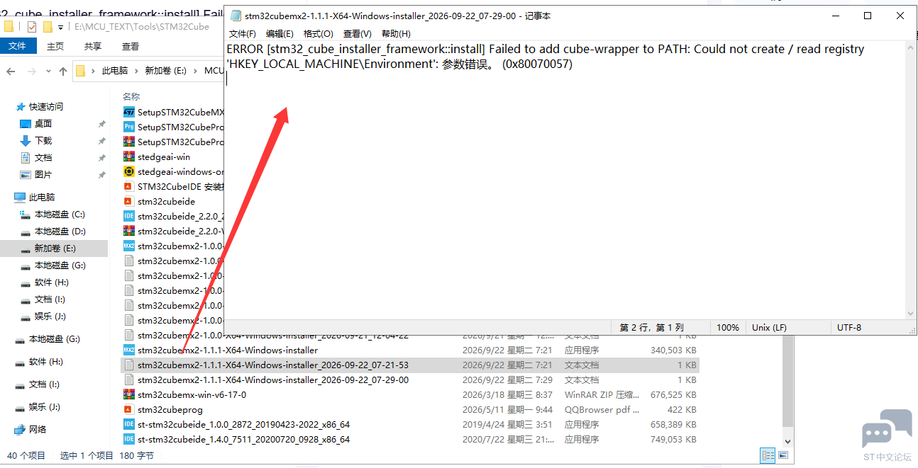Click 此电脑 in the address bar breadcrumb
This screenshot has height=468, width=918.
pos(115,71)
